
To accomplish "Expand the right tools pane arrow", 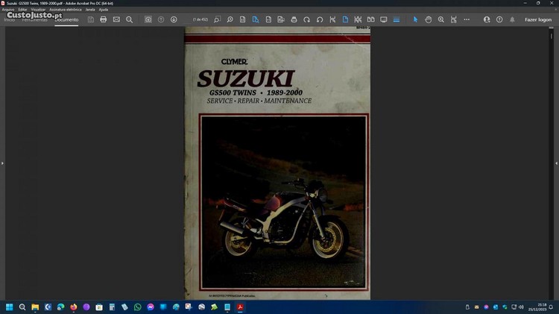I will [x=556, y=163].
